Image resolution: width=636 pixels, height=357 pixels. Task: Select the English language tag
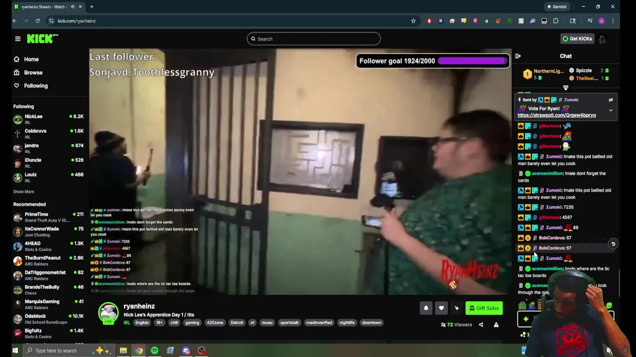(x=142, y=323)
